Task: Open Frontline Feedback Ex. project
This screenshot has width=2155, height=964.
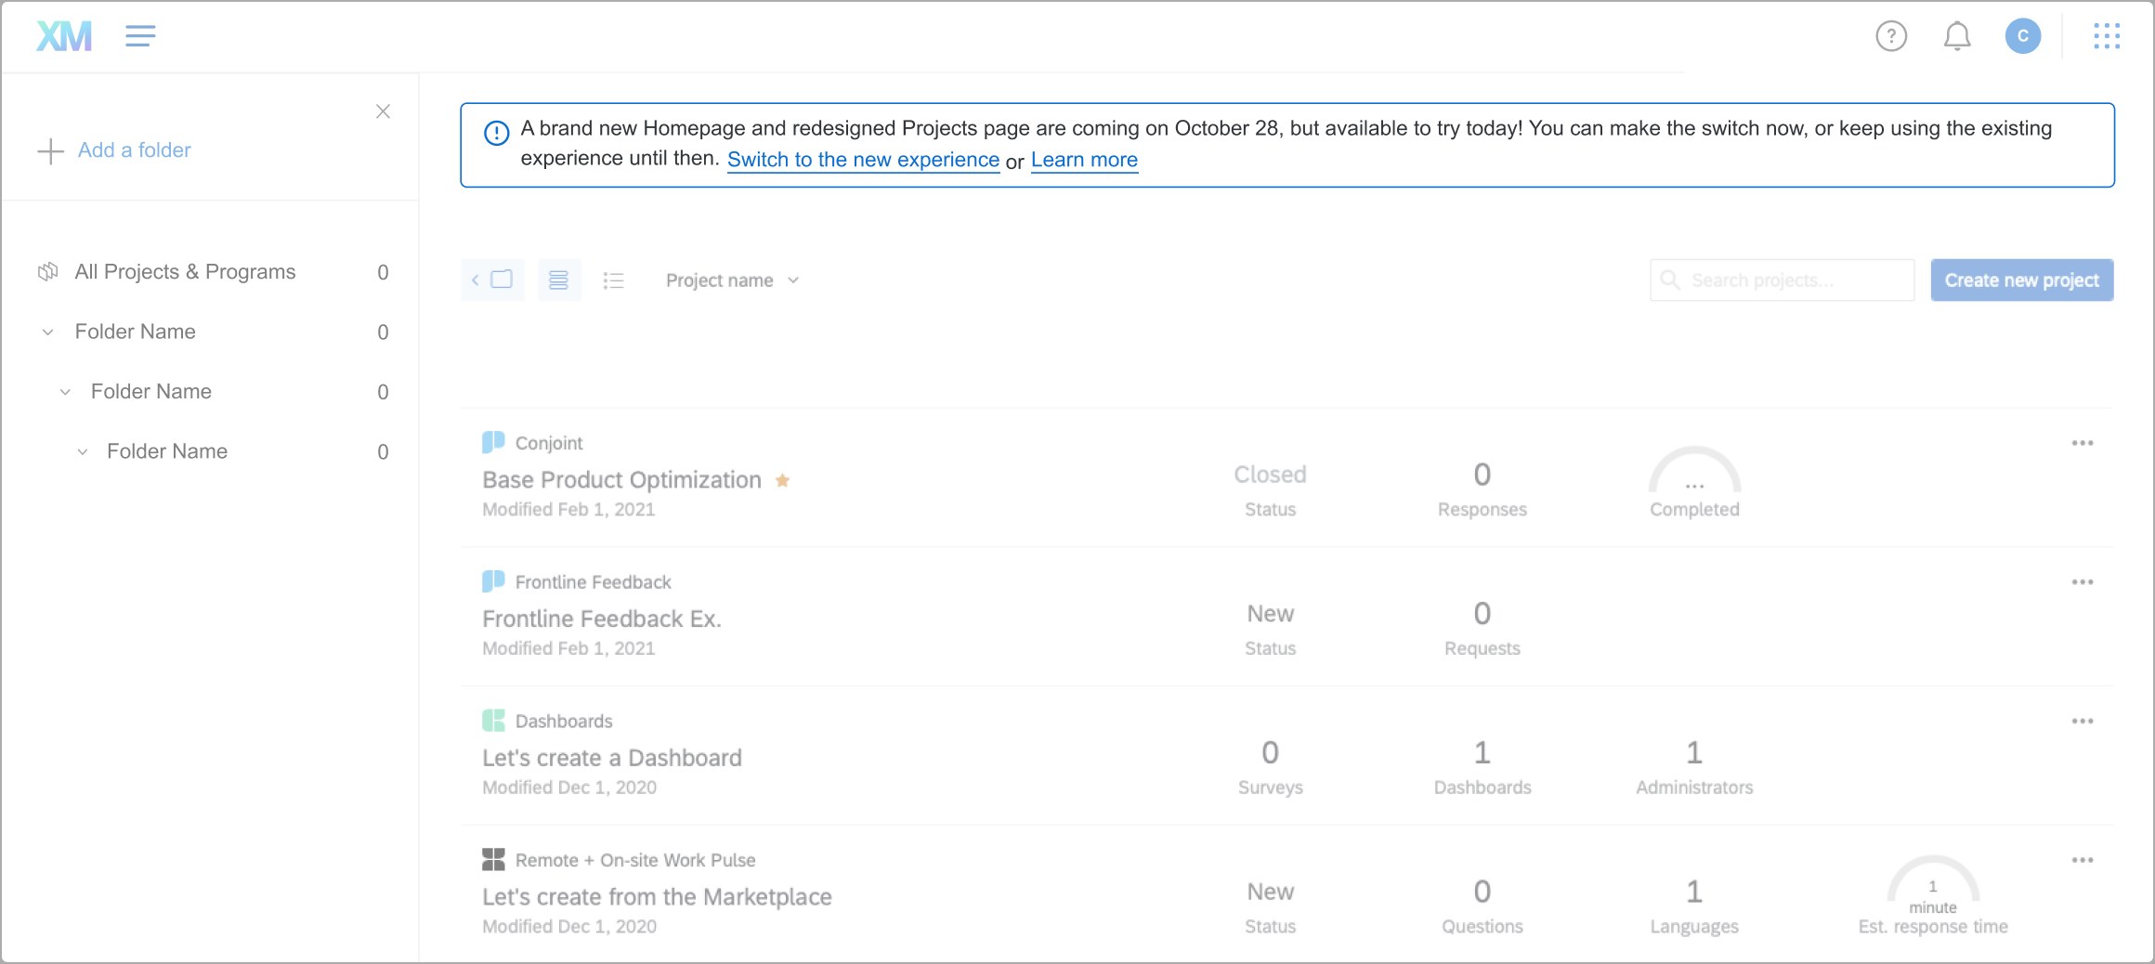Action: [602, 619]
